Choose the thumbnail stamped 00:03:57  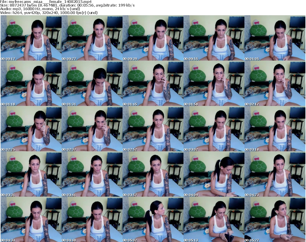coord(153,174)
